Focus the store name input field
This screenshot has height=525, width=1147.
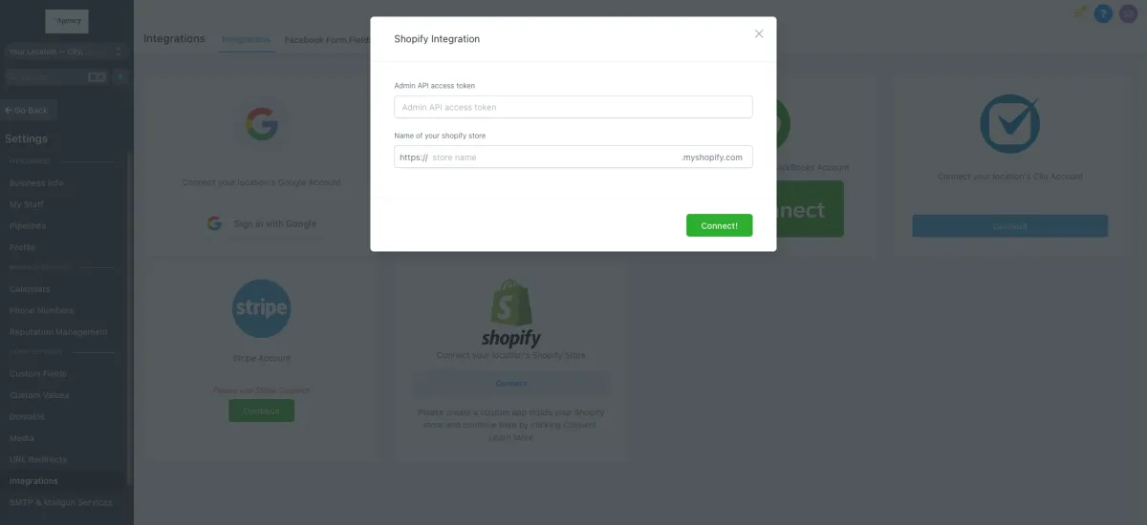(553, 157)
